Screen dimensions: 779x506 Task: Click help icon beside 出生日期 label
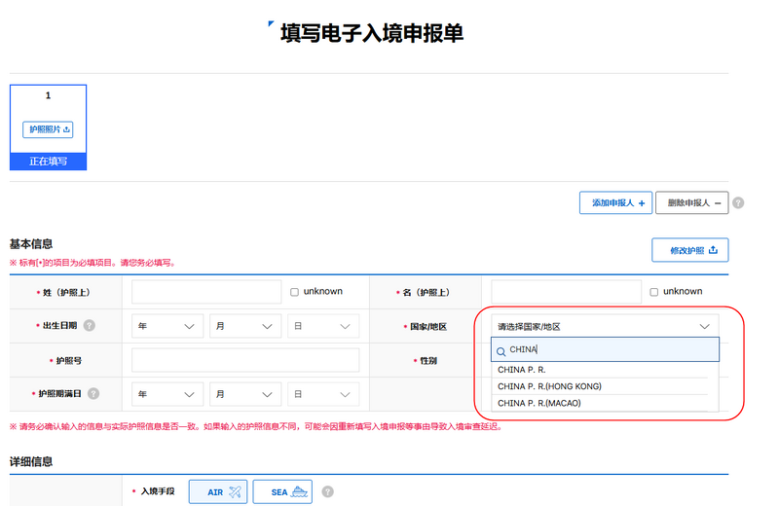click(90, 327)
